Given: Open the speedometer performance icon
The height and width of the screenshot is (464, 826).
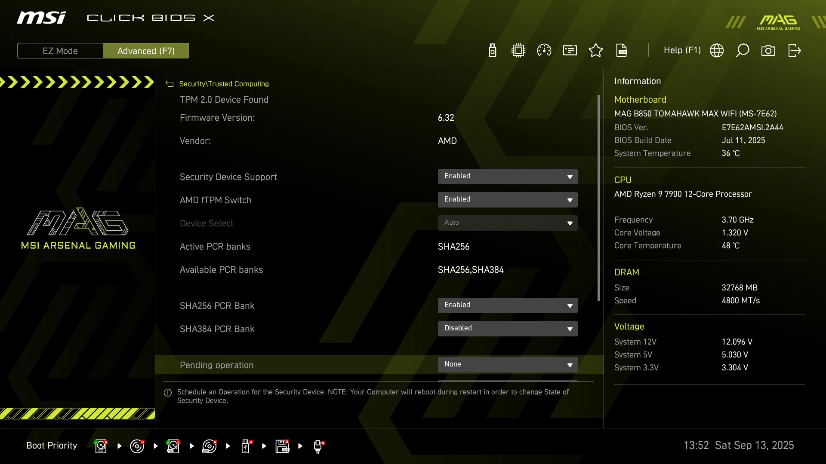Looking at the screenshot, I should [x=544, y=51].
